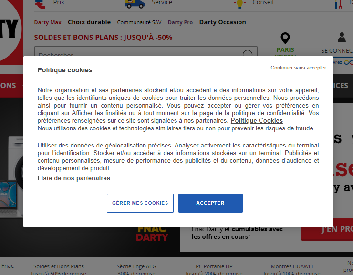This screenshot has height=275, width=353.
Task: Click the lightbulb Conseil icon
Action: pos(239,4)
